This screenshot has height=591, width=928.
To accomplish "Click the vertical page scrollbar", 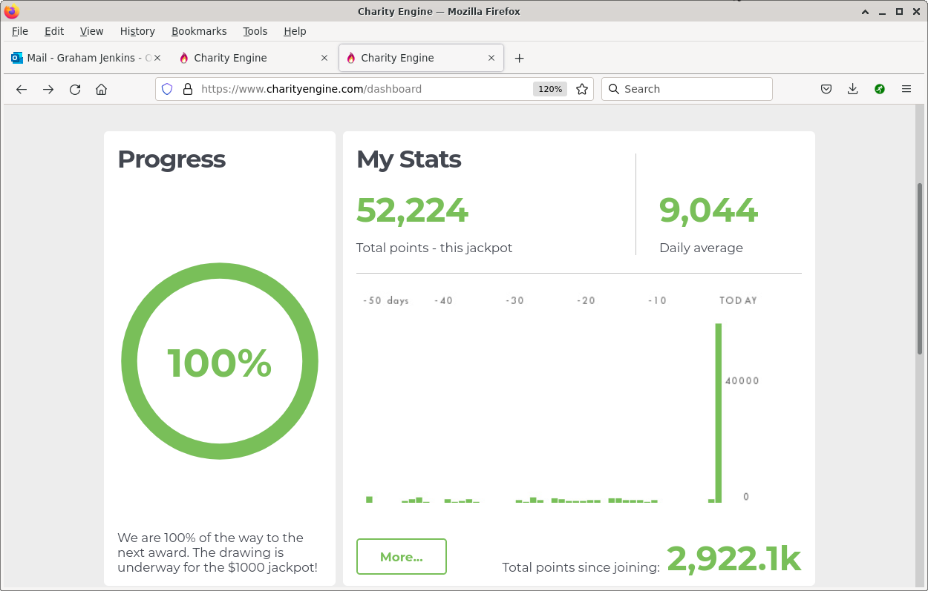I will click(x=920, y=268).
